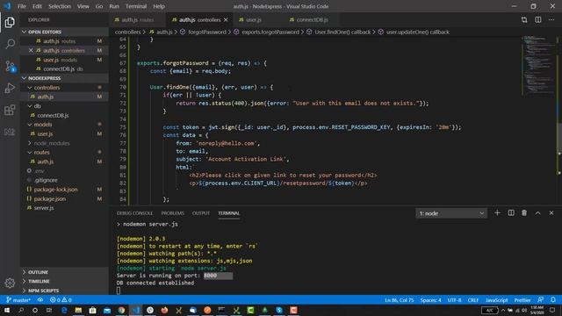Open the Terminal menu
The height and width of the screenshot is (316, 562).
pos(136,6)
